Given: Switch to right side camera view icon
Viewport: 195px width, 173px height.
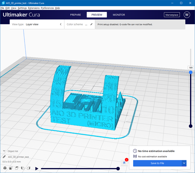Looking at the screenshot, I should tap(29, 168).
